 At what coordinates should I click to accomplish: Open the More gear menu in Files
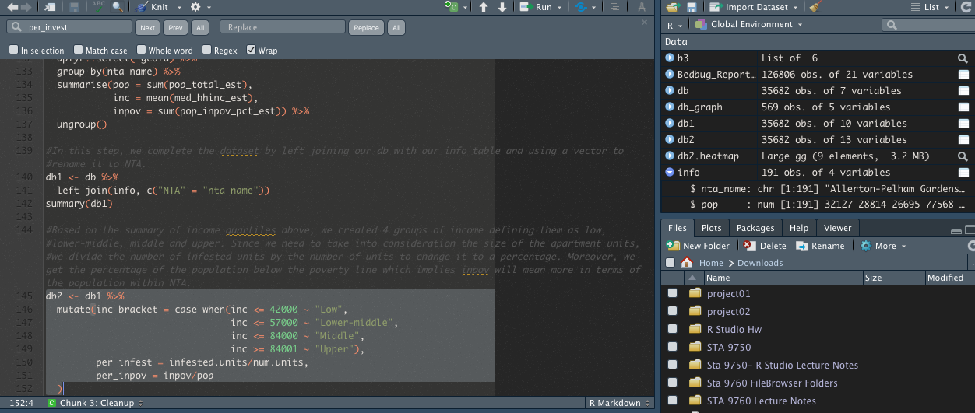coord(883,246)
